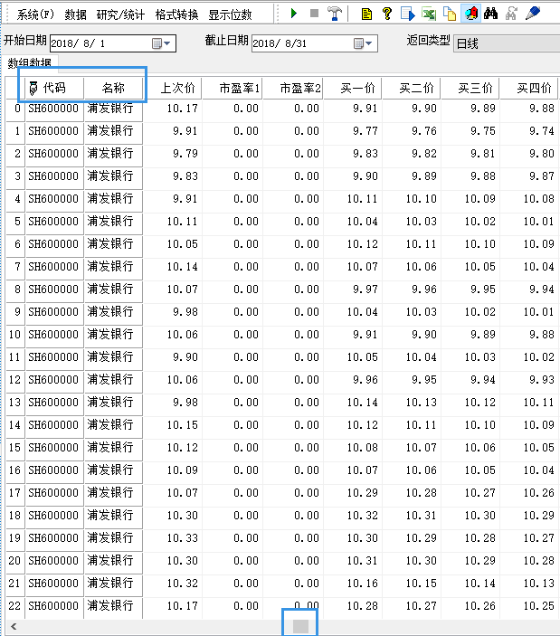The width and height of the screenshot is (560, 636).
Task: Click the copy pages icon
Action: pos(450,14)
